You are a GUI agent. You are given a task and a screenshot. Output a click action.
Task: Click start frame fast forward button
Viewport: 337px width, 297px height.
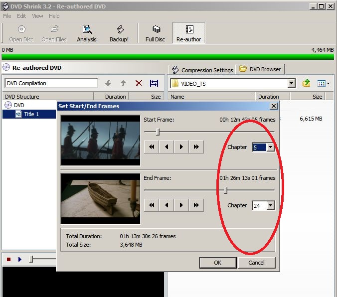196,147
